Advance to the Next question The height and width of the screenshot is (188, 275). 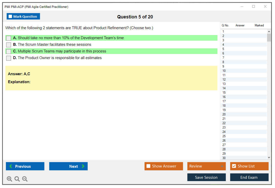click(x=68, y=166)
